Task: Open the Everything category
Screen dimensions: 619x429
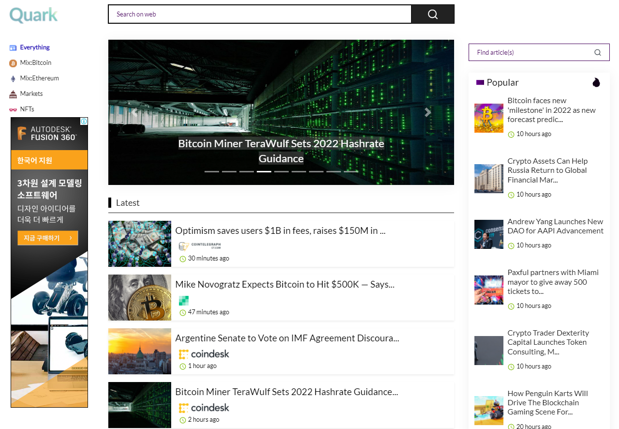Action: tap(35, 47)
